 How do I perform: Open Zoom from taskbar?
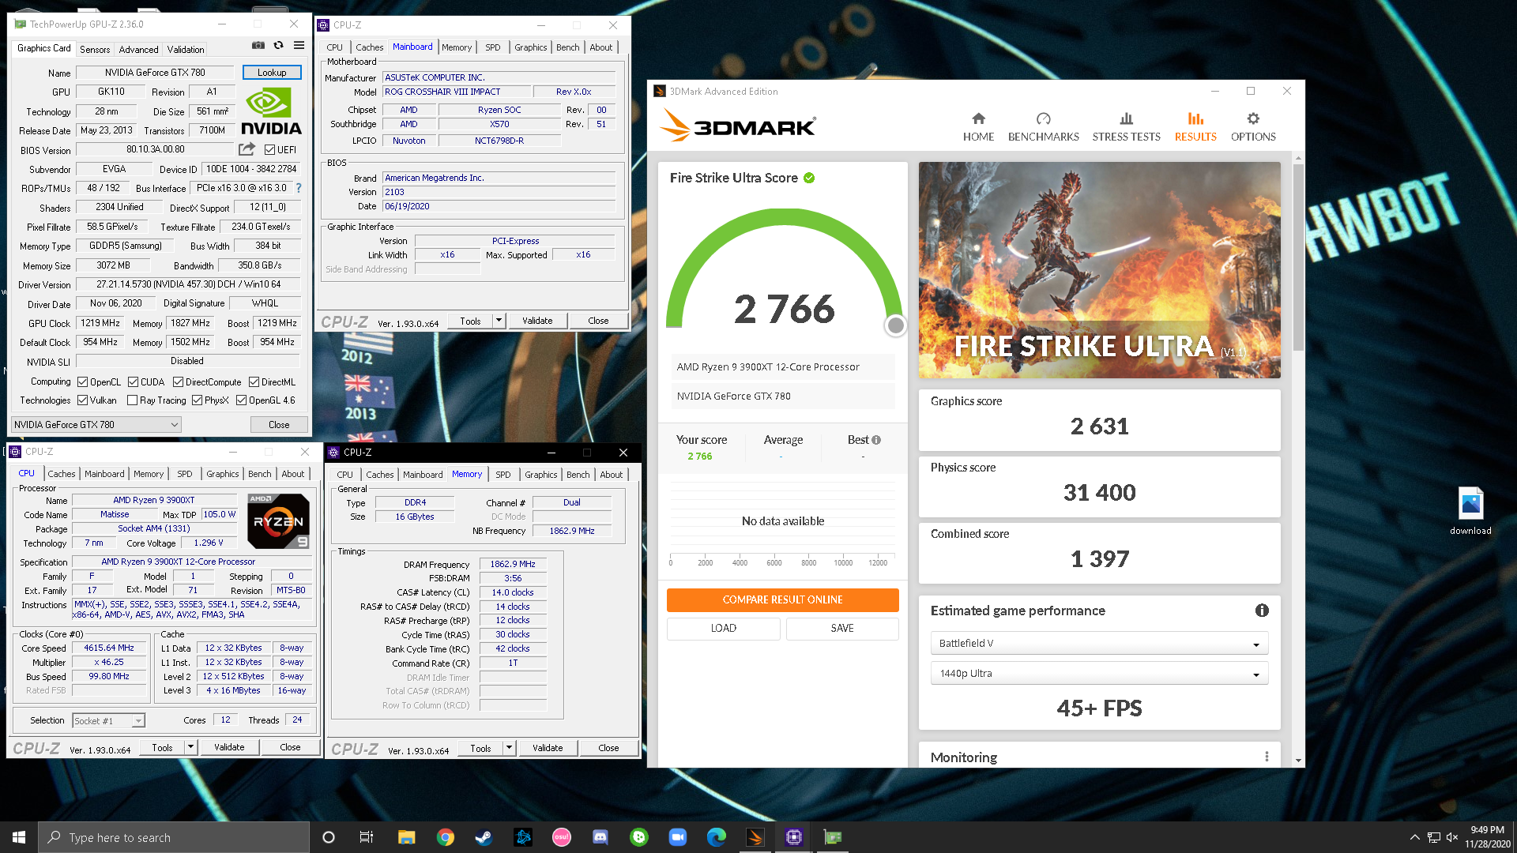(677, 837)
